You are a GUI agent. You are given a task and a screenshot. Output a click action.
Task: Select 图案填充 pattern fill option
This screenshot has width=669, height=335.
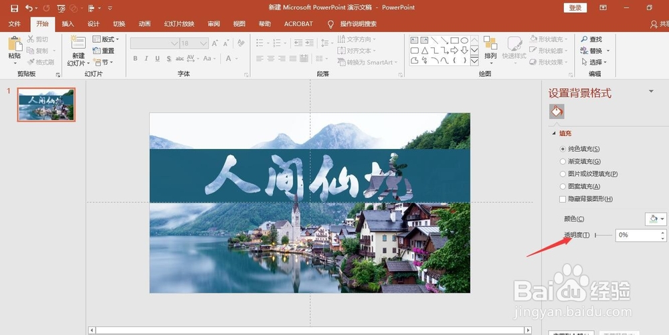click(580, 187)
